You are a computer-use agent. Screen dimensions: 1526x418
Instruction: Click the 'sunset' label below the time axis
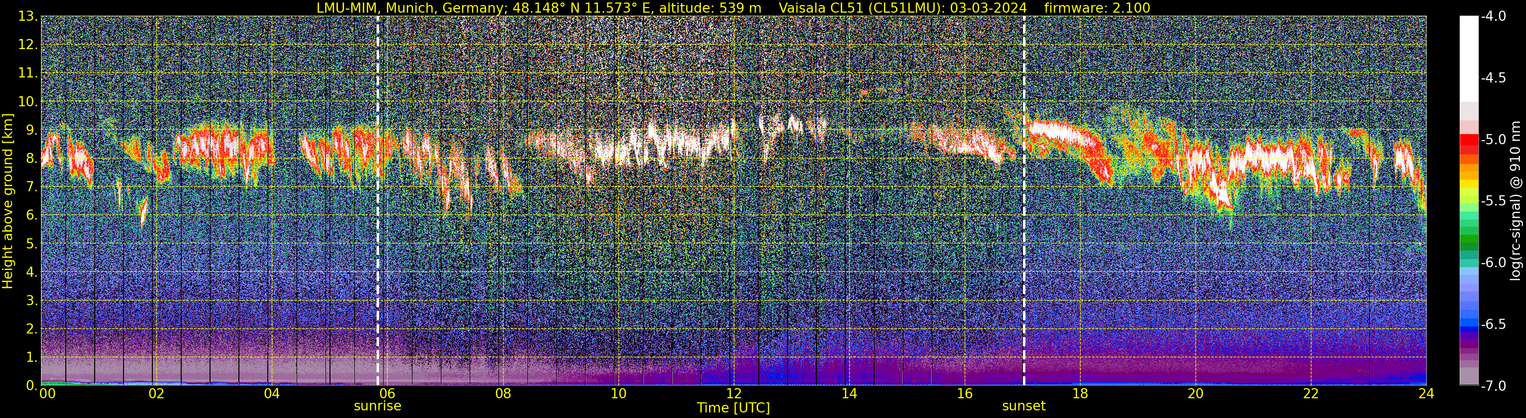click(1023, 406)
